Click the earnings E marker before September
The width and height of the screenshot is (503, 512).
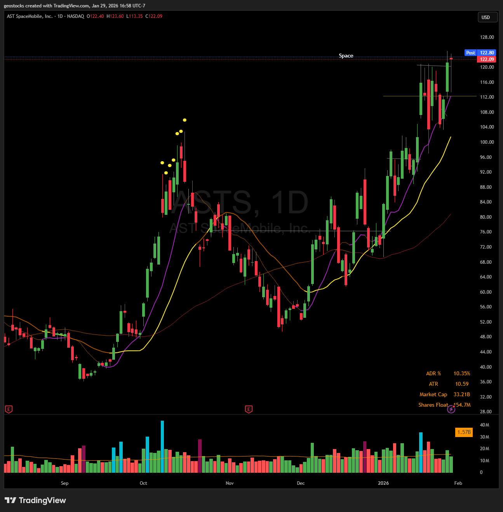pyautogui.click(x=9, y=409)
